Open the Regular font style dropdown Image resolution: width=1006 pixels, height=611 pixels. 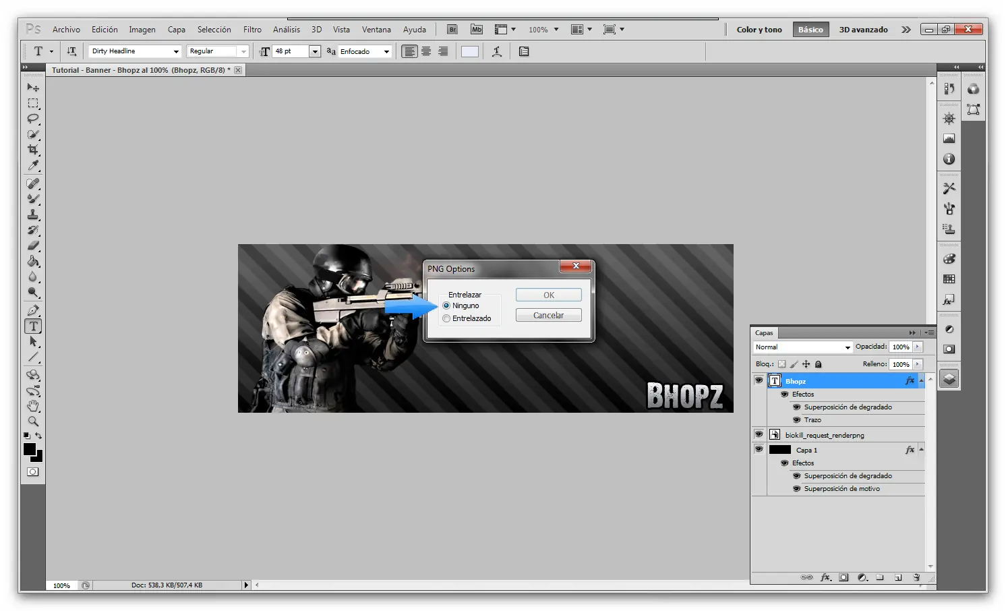point(243,51)
